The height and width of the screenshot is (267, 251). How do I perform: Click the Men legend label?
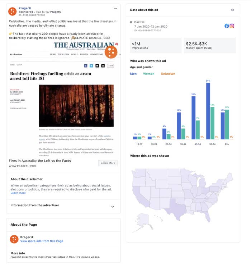click(x=133, y=74)
